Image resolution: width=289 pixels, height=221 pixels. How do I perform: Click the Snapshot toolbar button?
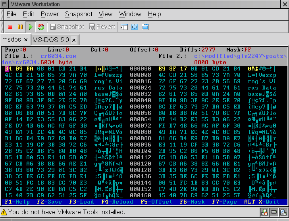click(x=67, y=27)
